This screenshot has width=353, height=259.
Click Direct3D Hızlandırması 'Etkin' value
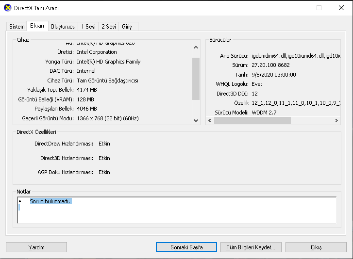pos(104,158)
